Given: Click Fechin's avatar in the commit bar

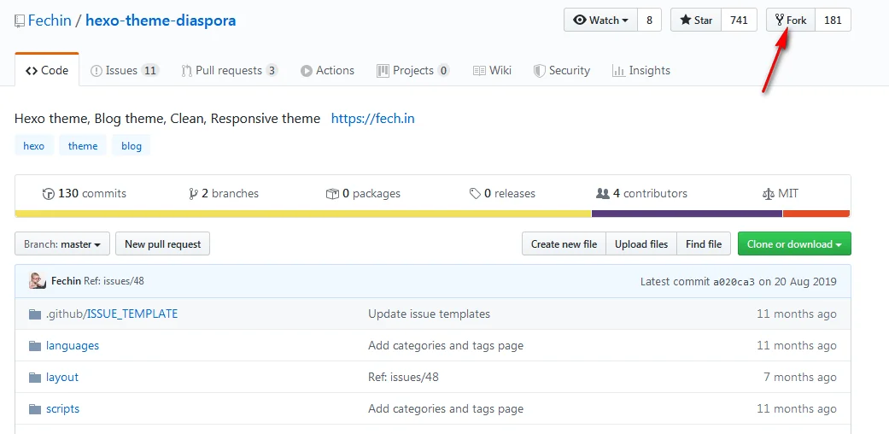Looking at the screenshot, I should (38, 281).
